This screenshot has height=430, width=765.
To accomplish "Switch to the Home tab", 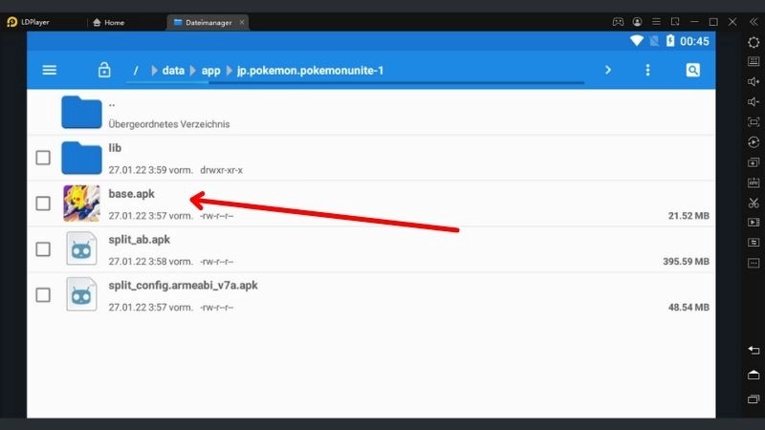I will point(108,22).
